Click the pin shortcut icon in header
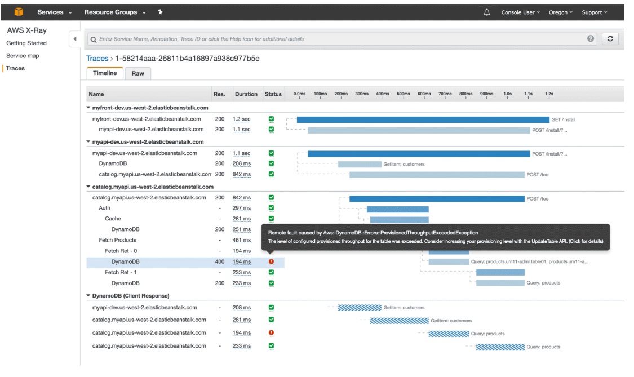This screenshot has height=377, width=634. click(x=160, y=12)
